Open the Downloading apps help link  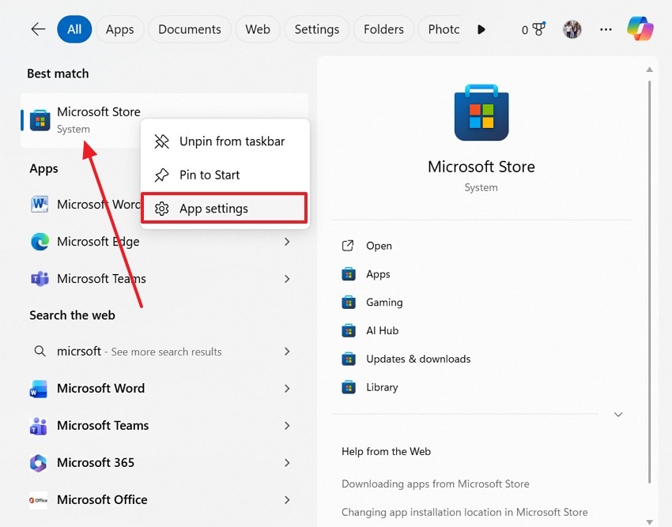click(436, 483)
